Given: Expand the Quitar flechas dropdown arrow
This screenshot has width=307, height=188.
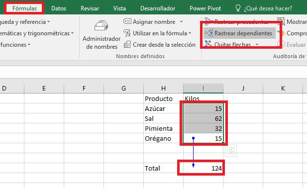Looking at the screenshot, I should pos(257,45).
